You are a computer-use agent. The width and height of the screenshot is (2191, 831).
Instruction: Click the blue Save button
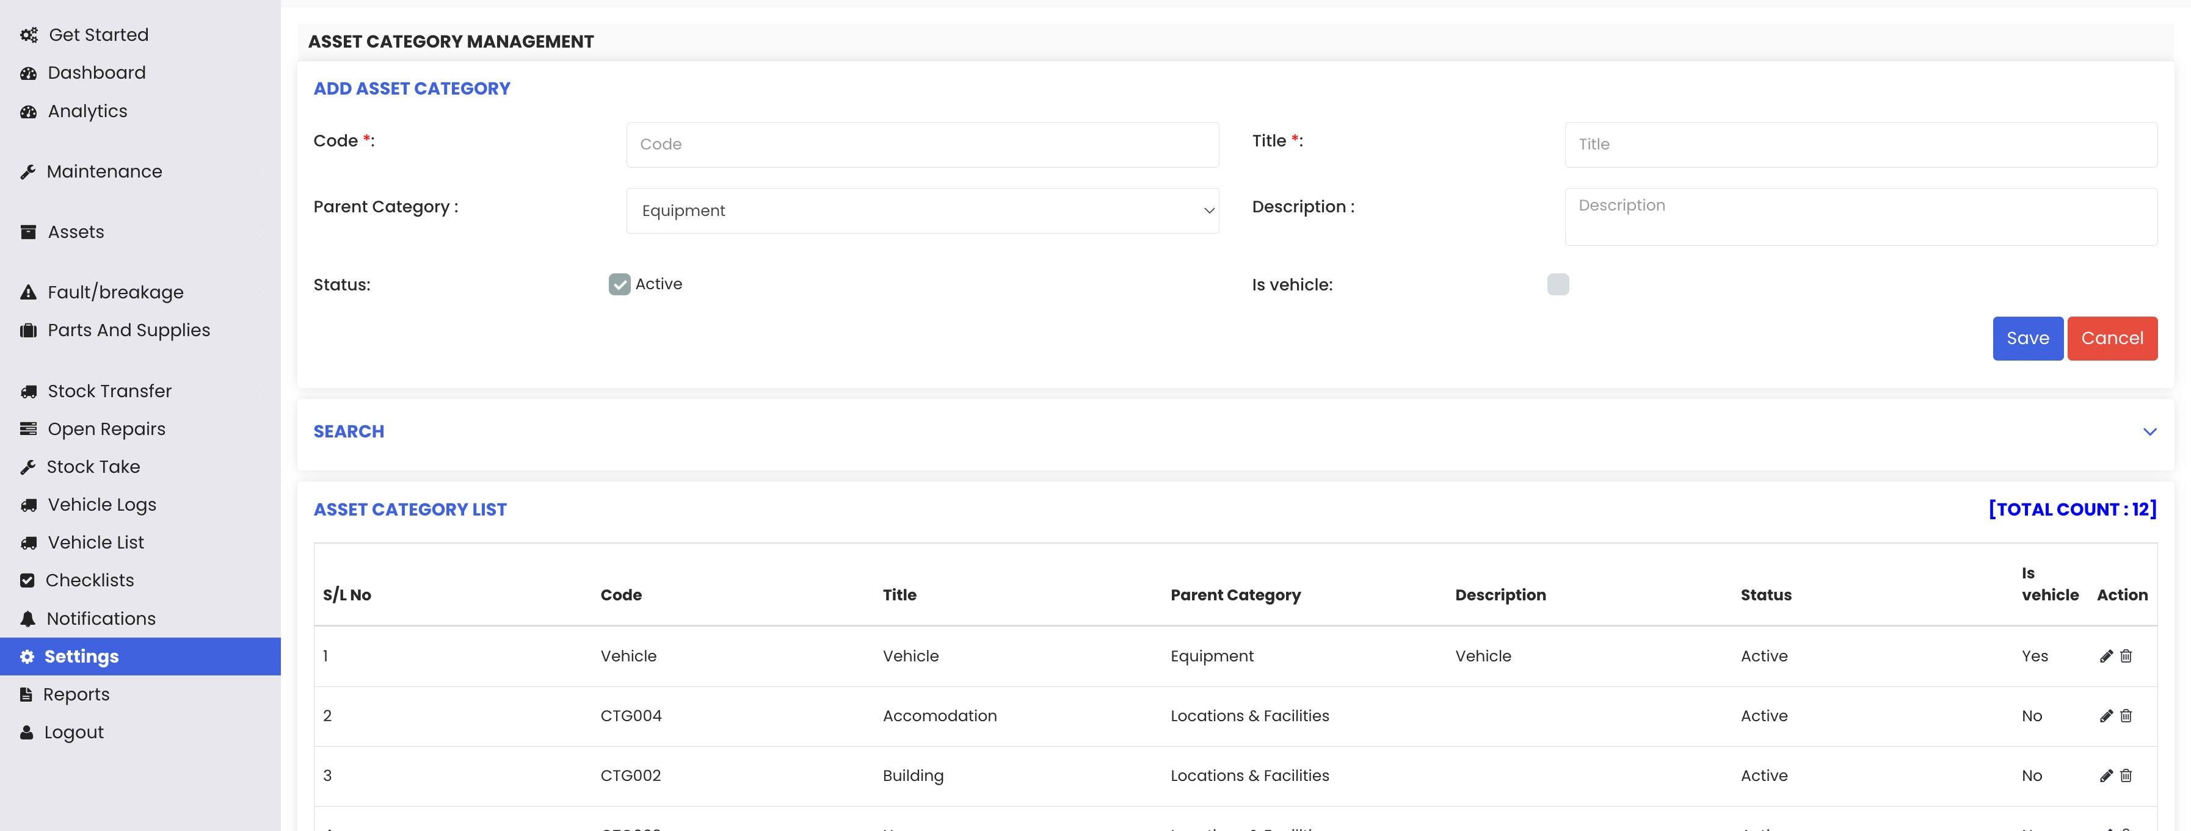pos(2027,338)
